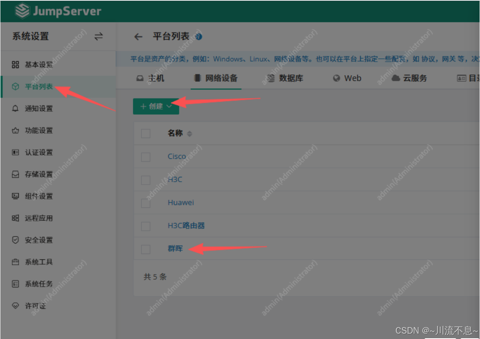The image size is (480, 339).
Task: Open 通知设置 in the sidebar
Action: point(39,108)
